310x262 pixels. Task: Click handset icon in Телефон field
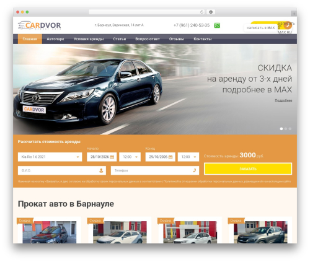[194, 170]
